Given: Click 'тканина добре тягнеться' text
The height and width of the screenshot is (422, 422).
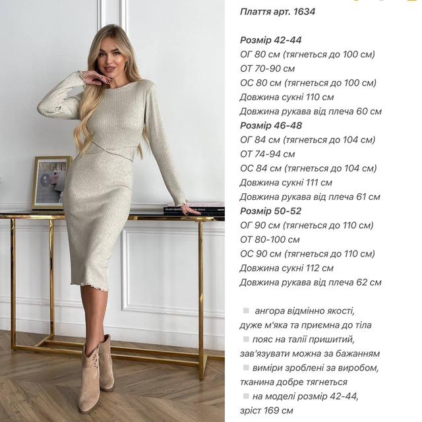Looking at the screenshot, I should coord(293,382).
